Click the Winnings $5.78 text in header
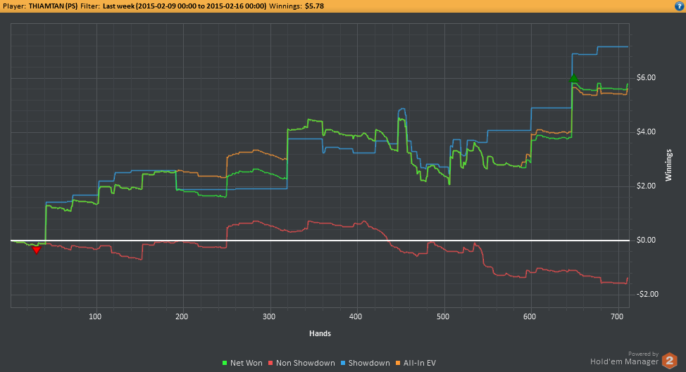Viewport: 686px width, 372px height. (297, 6)
